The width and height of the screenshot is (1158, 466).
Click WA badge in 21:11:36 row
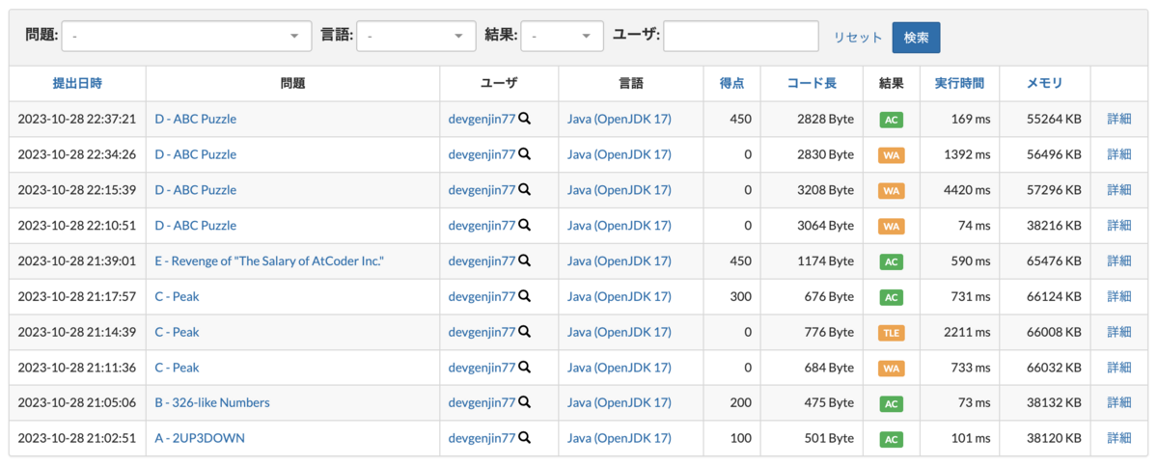[x=892, y=369]
